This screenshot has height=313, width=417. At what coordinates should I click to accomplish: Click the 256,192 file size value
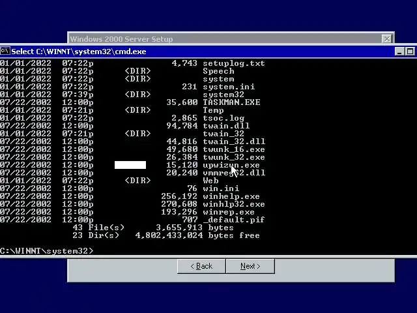tap(179, 196)
